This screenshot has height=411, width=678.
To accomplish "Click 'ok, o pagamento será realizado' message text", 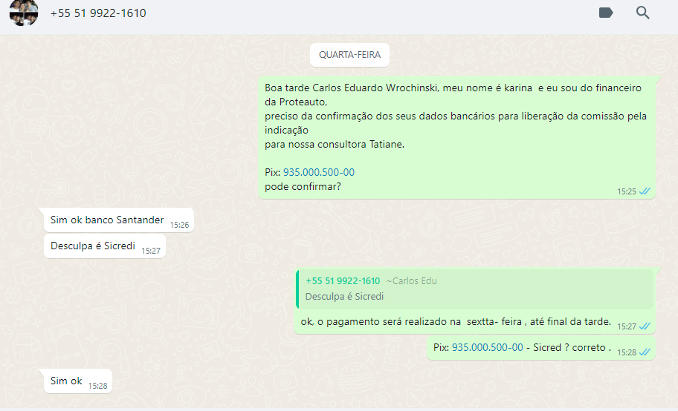I will tap(456, 322).
